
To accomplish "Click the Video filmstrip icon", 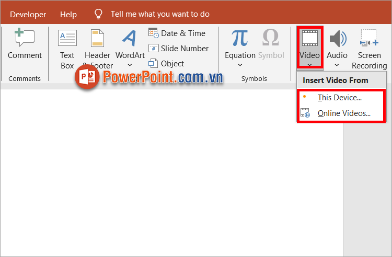I will 310,38.
